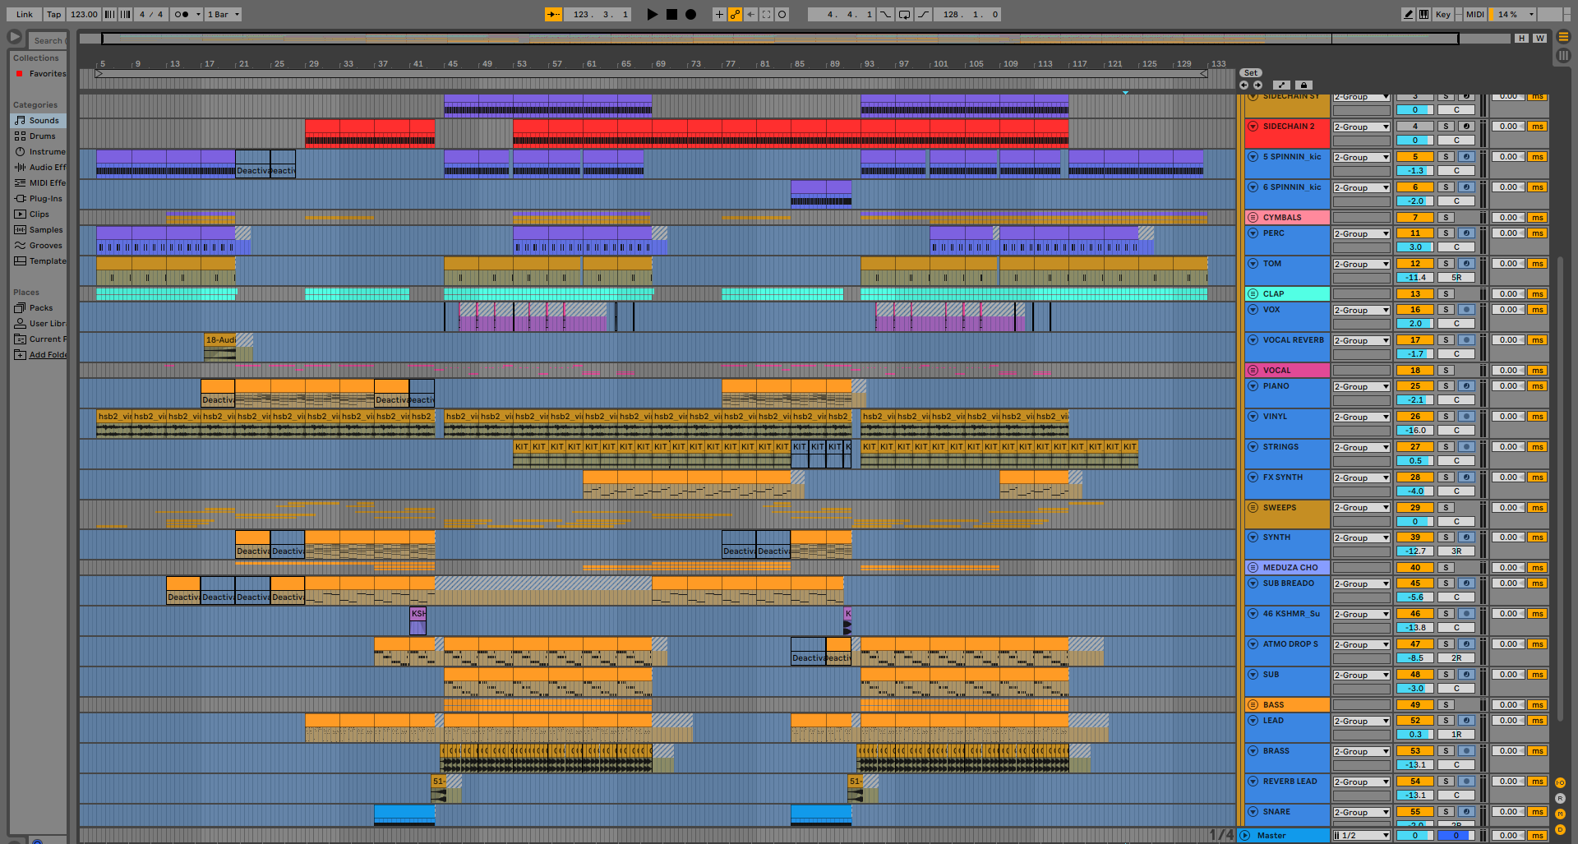Image resolution: width=1578 pixels, height=844 pixels.
Task: Open MIDI Map Mode
Action: [x=1474, y=14]
